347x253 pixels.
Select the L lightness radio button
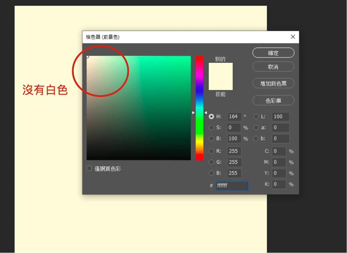click(x=256, y=116)
